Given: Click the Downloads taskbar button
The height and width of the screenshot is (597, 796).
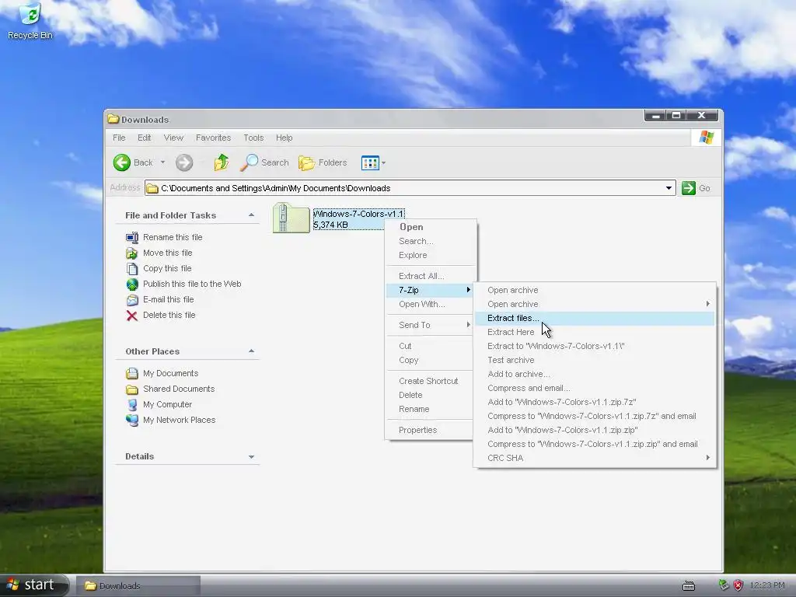Looking at the screenshot, I should pyautogui.click(x=138, y=586).
